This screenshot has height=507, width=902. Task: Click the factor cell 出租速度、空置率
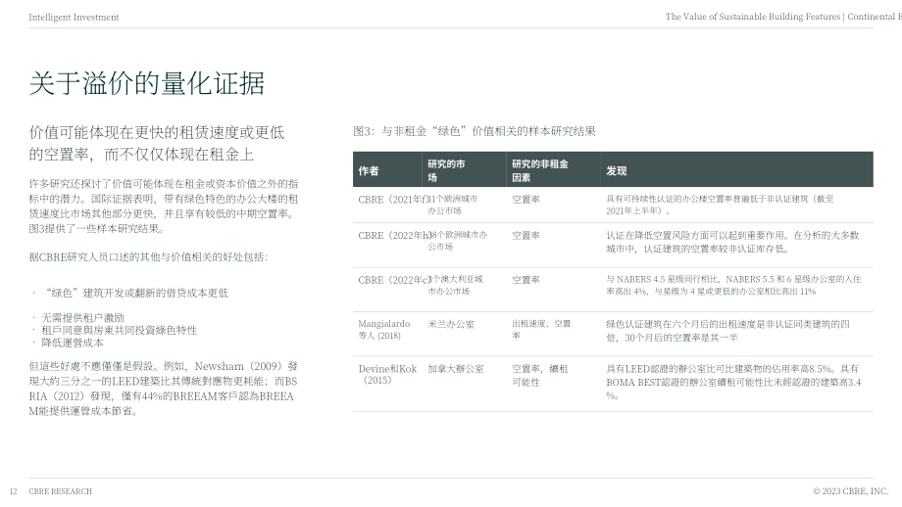(x=541, y=330)
